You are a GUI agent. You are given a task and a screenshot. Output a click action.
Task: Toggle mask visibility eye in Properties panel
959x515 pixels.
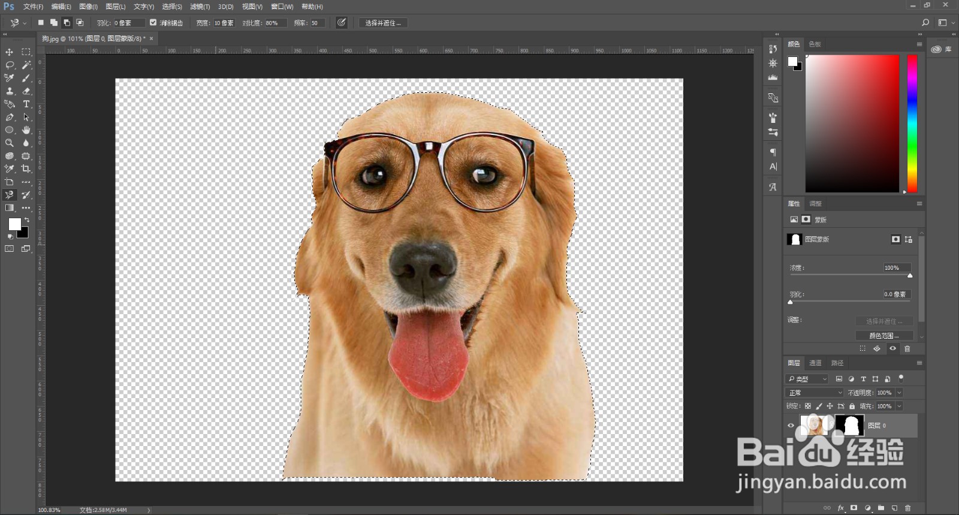(892, 348)
